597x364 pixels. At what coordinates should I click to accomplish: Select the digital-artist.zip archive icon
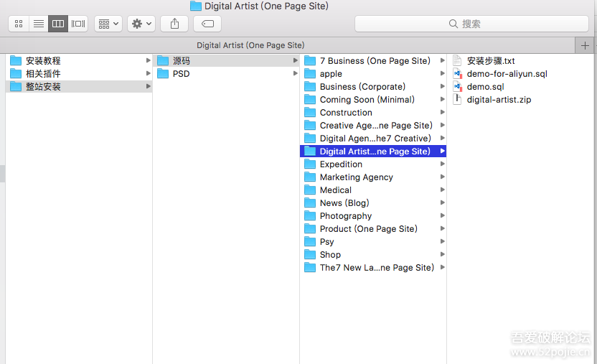click(458, 100)
